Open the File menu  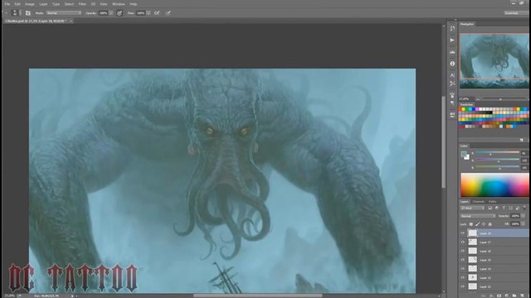pyautogui.click(x=7, y=4)
